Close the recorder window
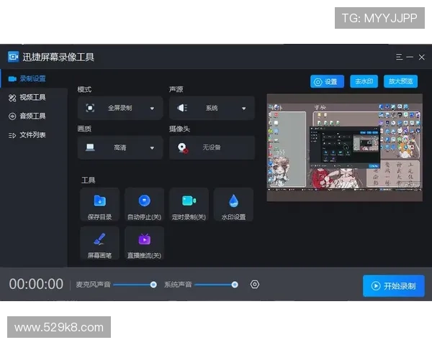432x345 pixels. [x=421, y=57]
